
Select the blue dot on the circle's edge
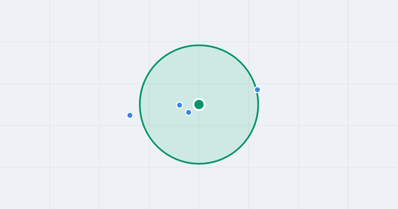click(x=257, y=90)
